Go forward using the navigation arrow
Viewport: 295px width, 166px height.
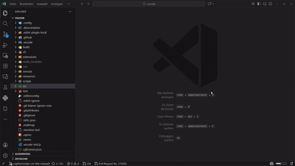pos(88,4)
